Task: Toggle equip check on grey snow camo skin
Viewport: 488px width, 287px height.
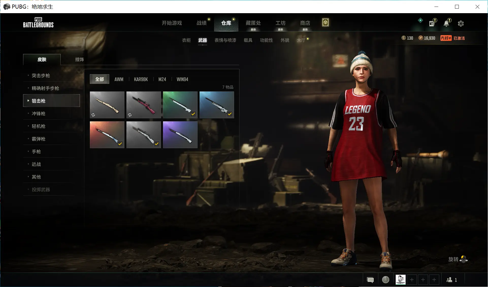Action: [157, 144]
